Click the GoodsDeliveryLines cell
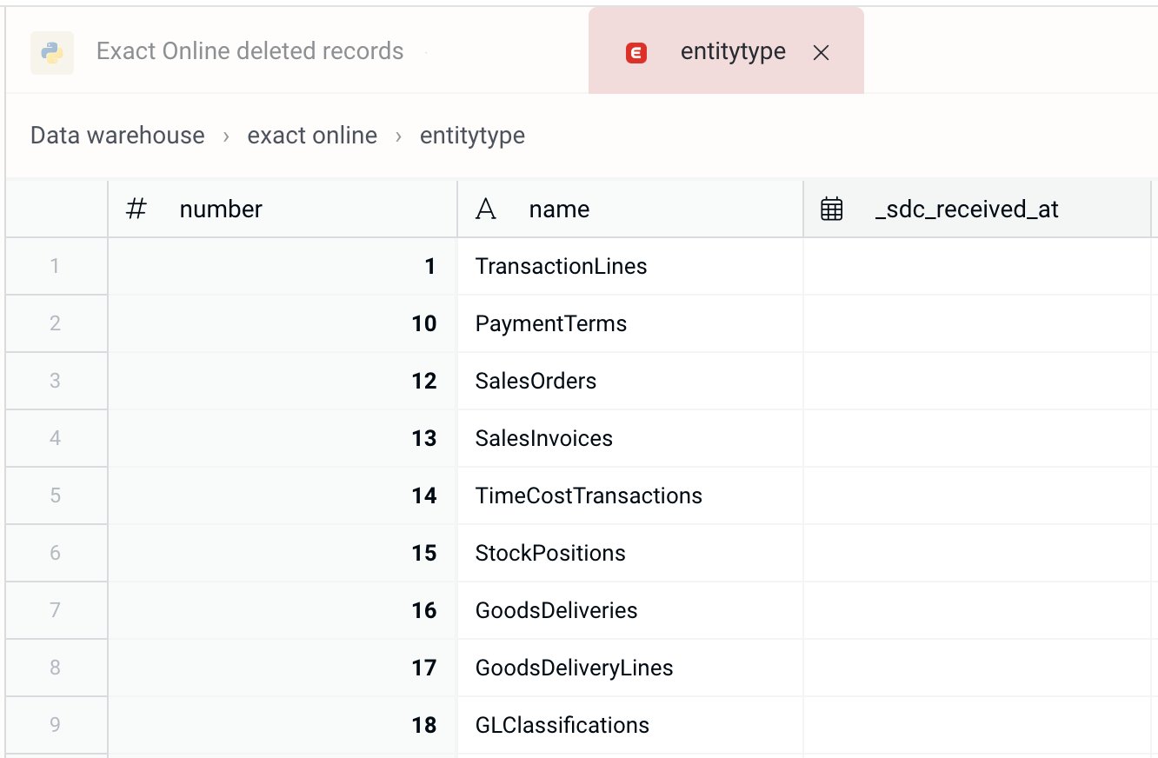Screen dimensions: 1158x758 click(630, 668)
